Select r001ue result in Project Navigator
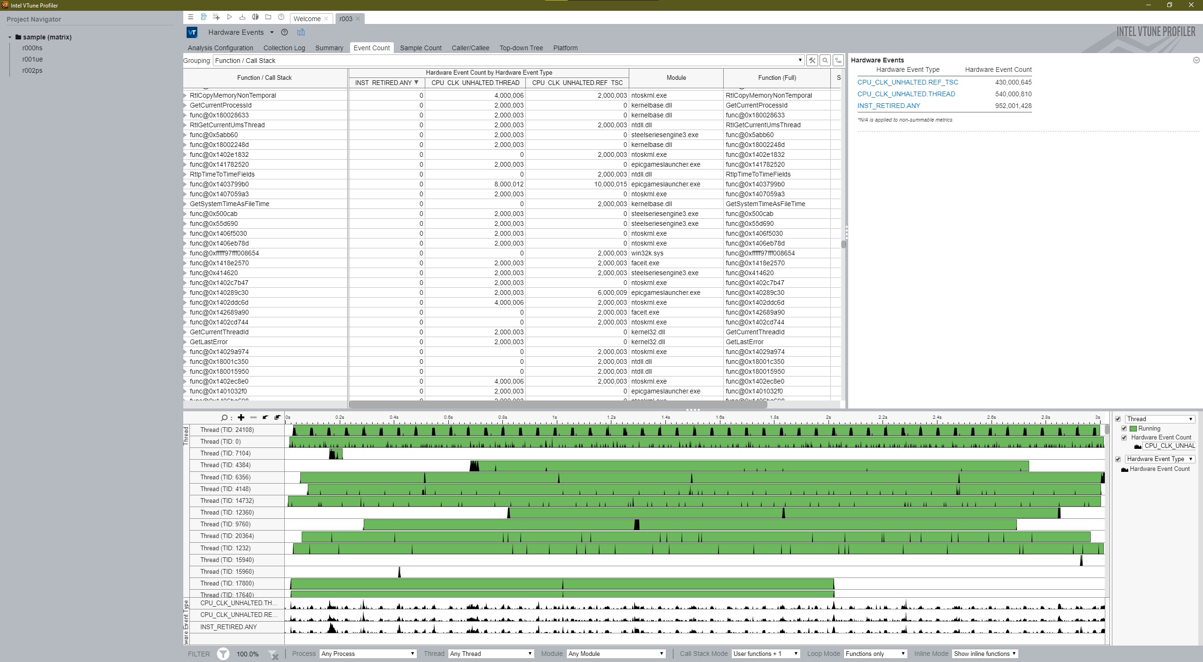The width and height of the screenshot is (1203, 662). coord(32,59)
